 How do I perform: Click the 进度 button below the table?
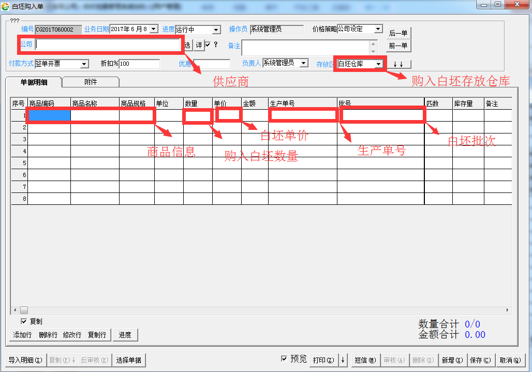point(125,335)
